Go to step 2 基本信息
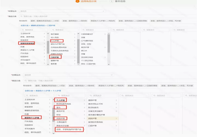Viewport: 197px width, 137px height. [x=117, y=1]
